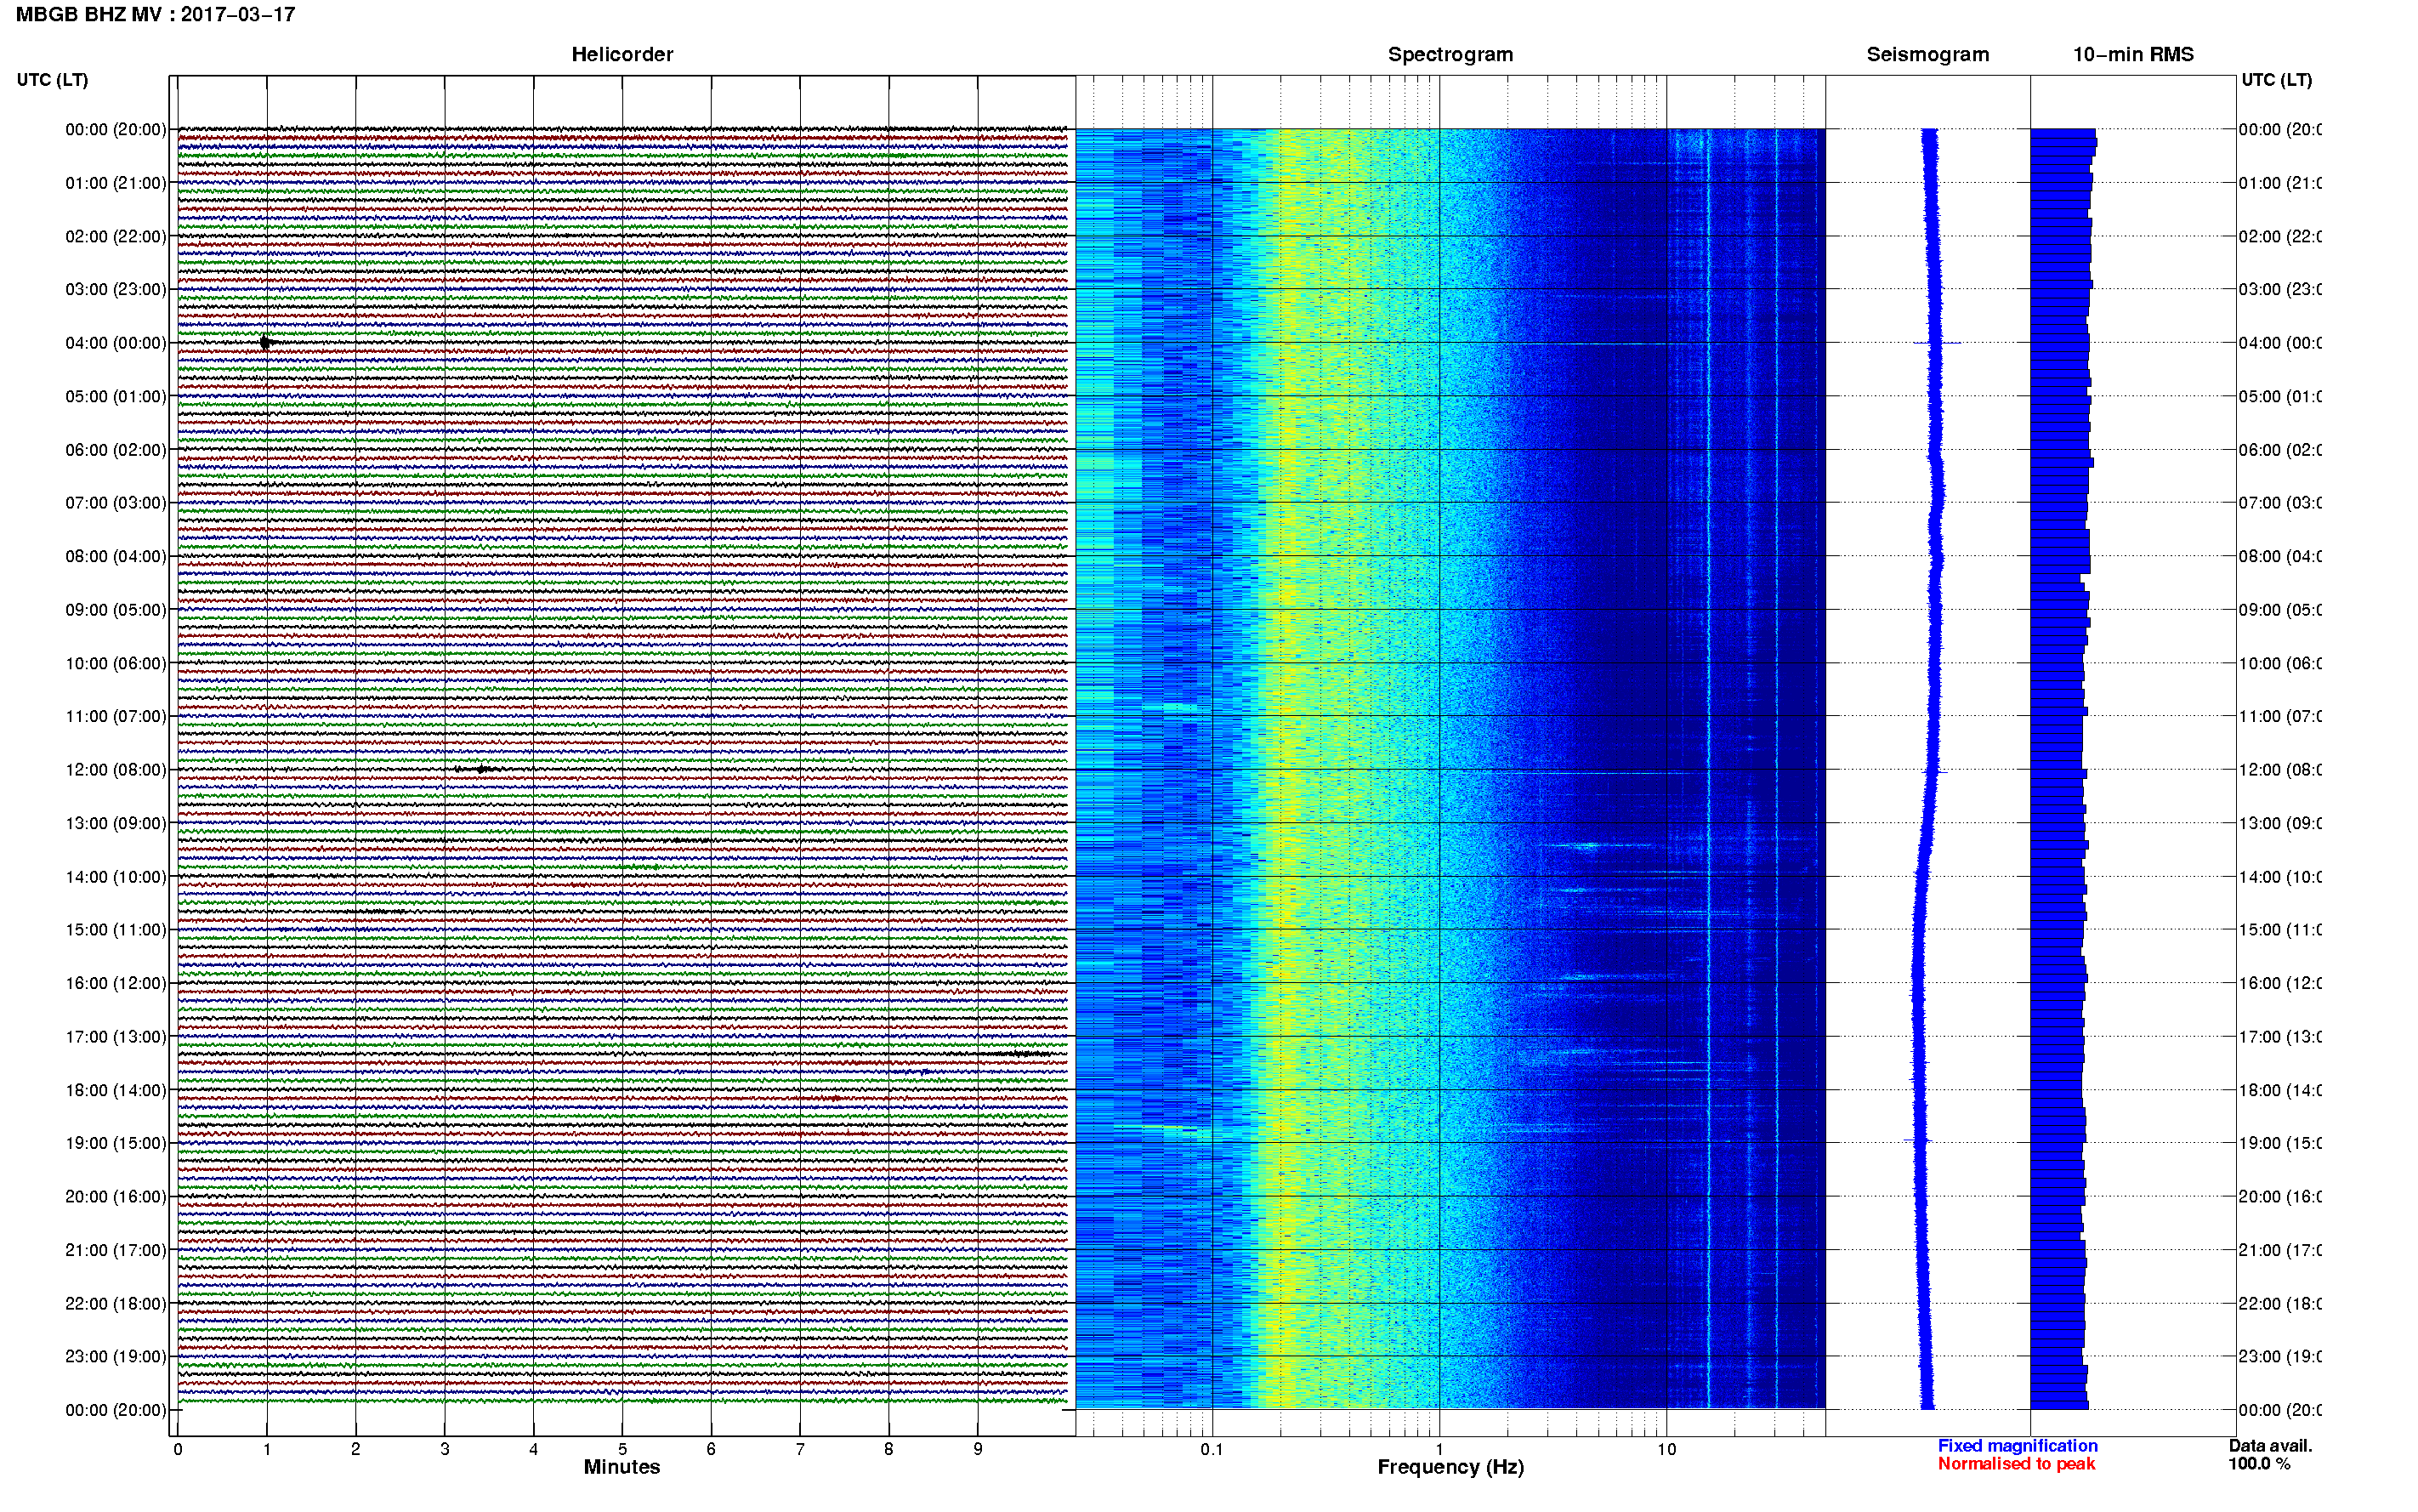Click the left '19:00 (15:00)' time label
2418x1512 pixels.
tap(116, 1143)
